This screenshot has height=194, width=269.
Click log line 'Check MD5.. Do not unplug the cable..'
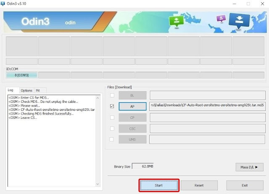(43, 102)
